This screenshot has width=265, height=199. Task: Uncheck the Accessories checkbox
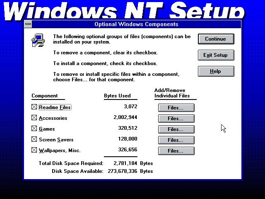[x=34, y=118]
